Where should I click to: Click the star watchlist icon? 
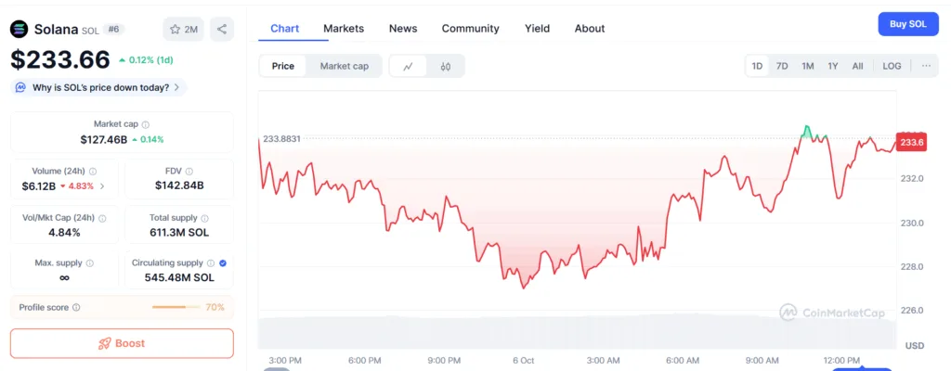click(175, 30)
